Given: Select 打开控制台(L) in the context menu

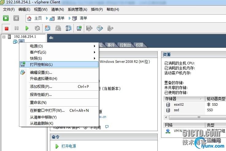Looking at the screenshot, I should click(59, 64).
